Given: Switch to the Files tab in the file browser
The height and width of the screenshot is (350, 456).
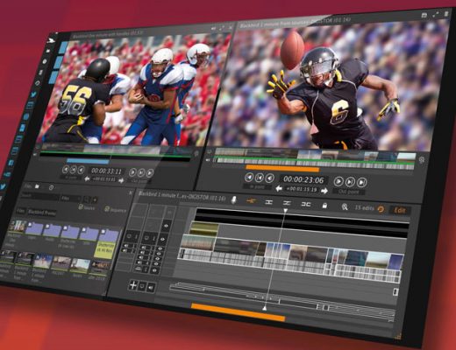Looking at the screenshot, I should [x=20, y=210].
